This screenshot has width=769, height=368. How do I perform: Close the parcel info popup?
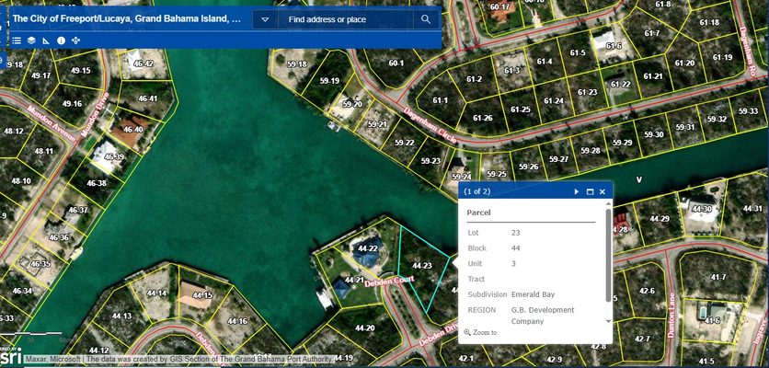(603, 191)
